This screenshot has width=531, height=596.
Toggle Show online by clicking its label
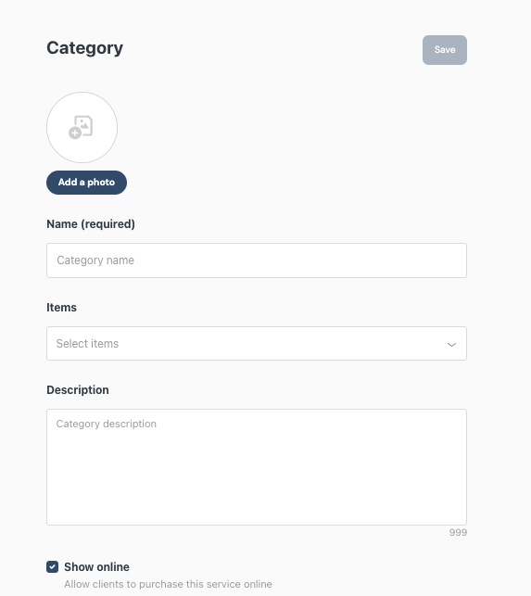click(x=96, y=566)
